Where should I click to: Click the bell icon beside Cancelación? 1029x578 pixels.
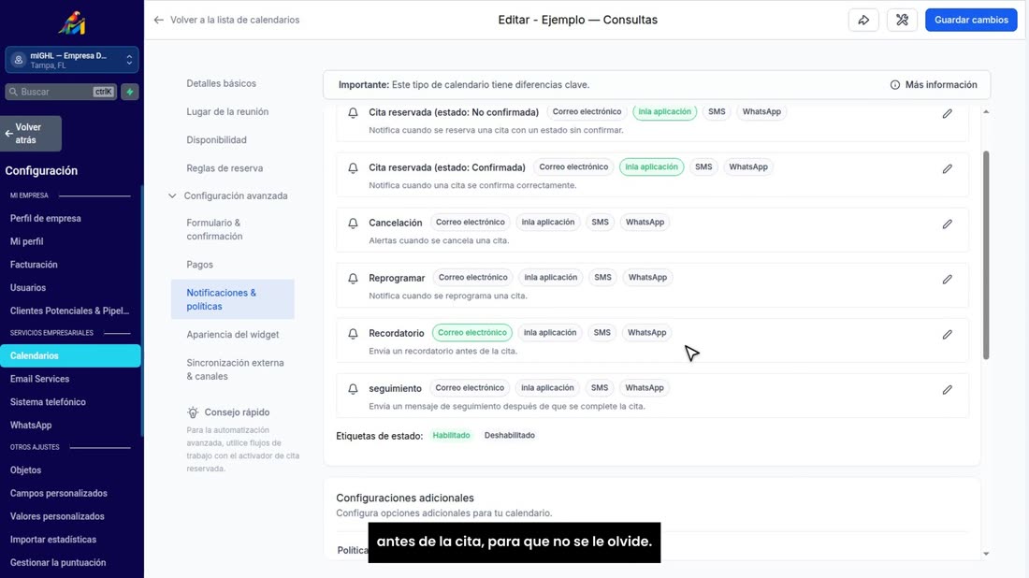[353, 224]
